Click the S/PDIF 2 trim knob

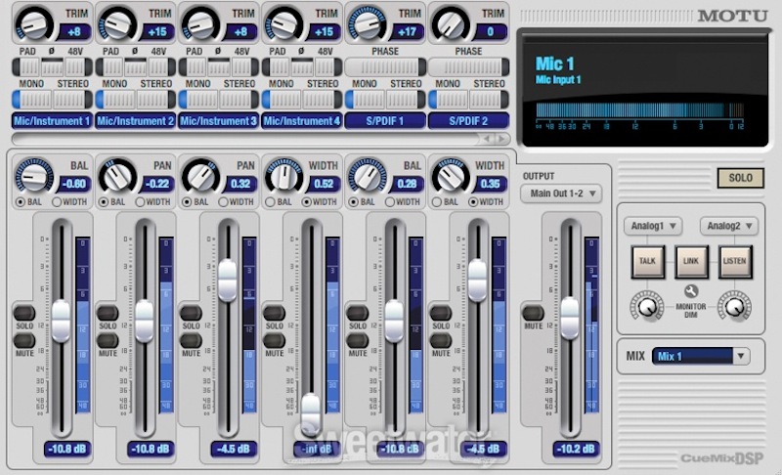tap(451, 23)
